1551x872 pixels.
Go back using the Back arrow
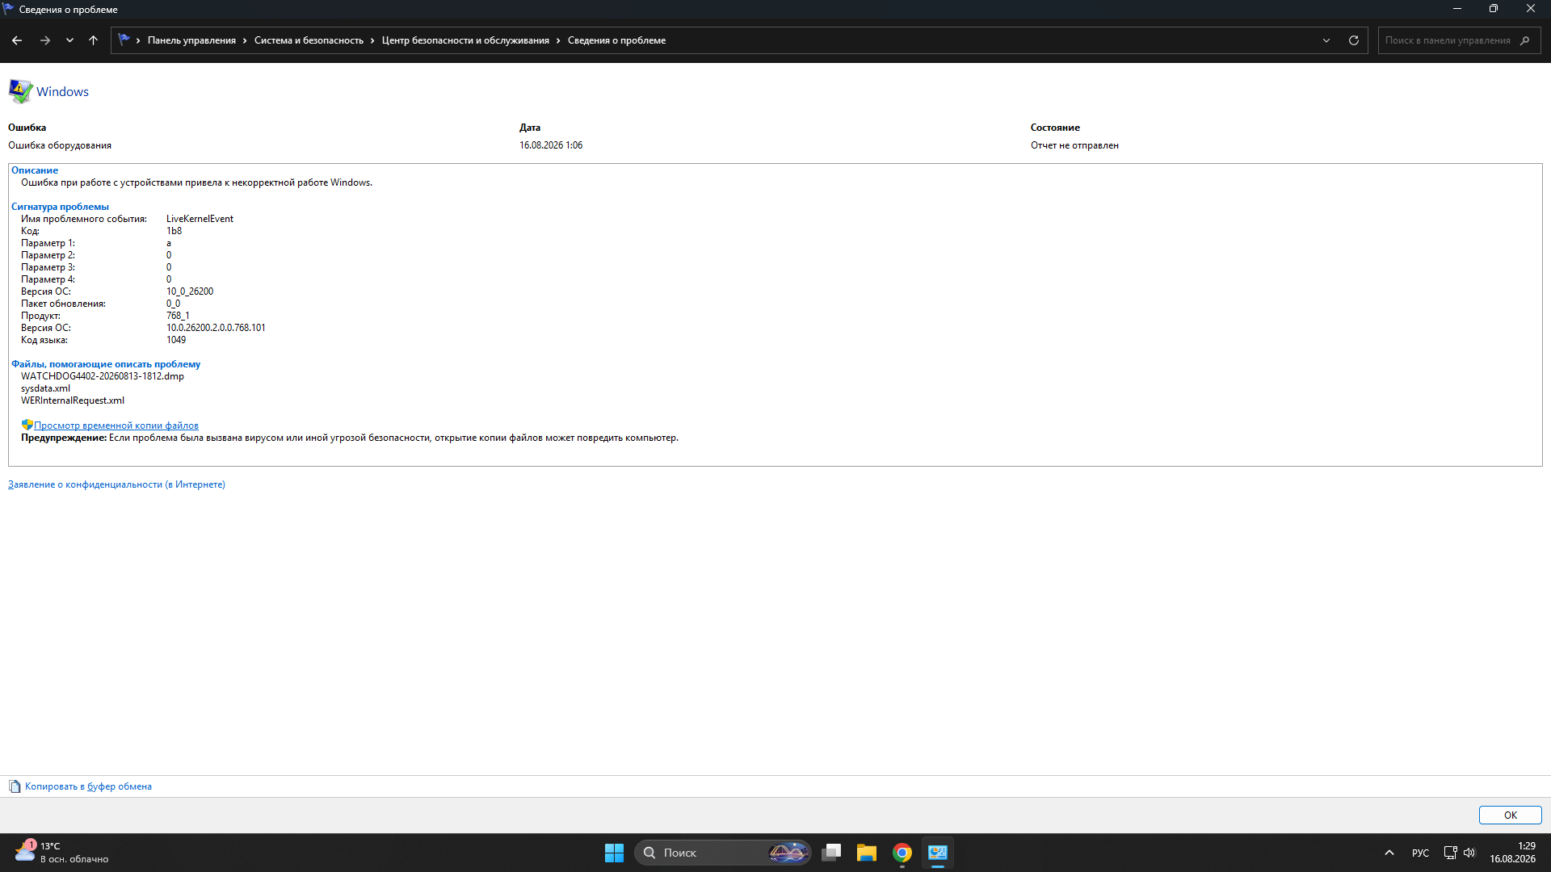(17, 40)
